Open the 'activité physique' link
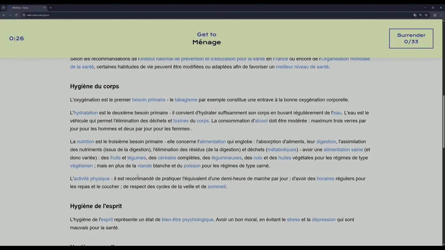 [x=91, y=178]
